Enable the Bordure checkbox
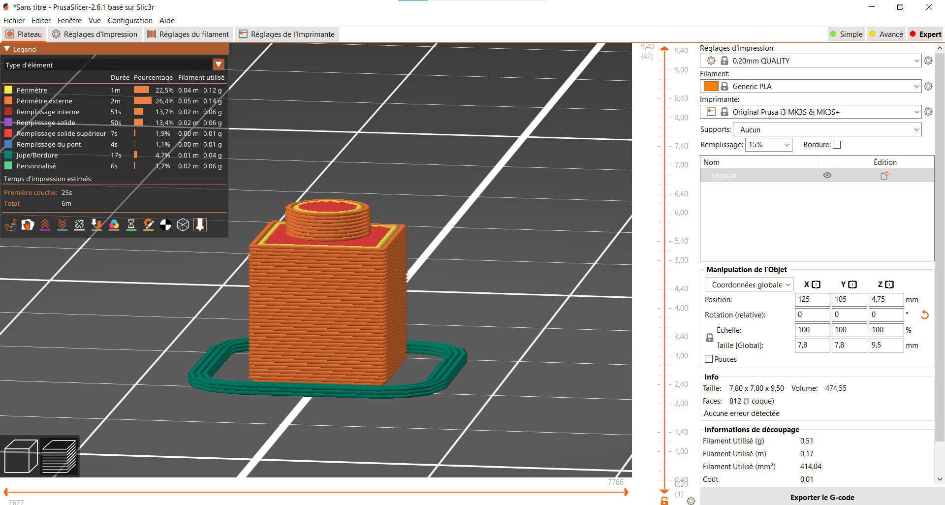Screen dimensions: 945x505 pos(837,145)
